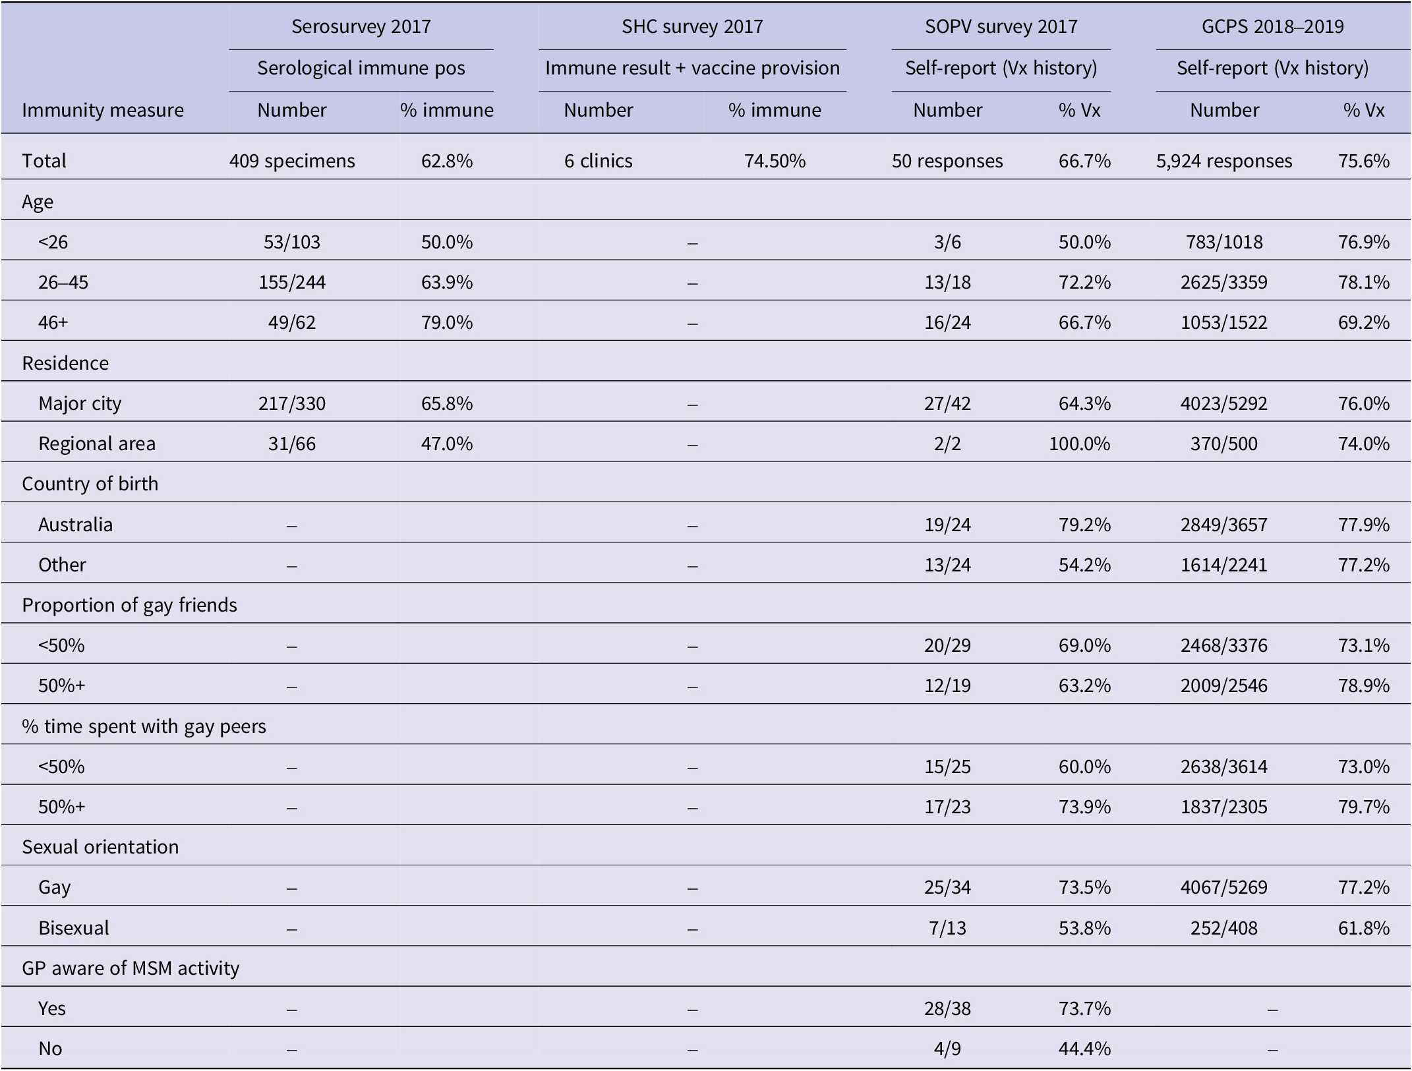
Task: Select the 100.0% cell in Regional area row
Action: tap(1080, 444)
